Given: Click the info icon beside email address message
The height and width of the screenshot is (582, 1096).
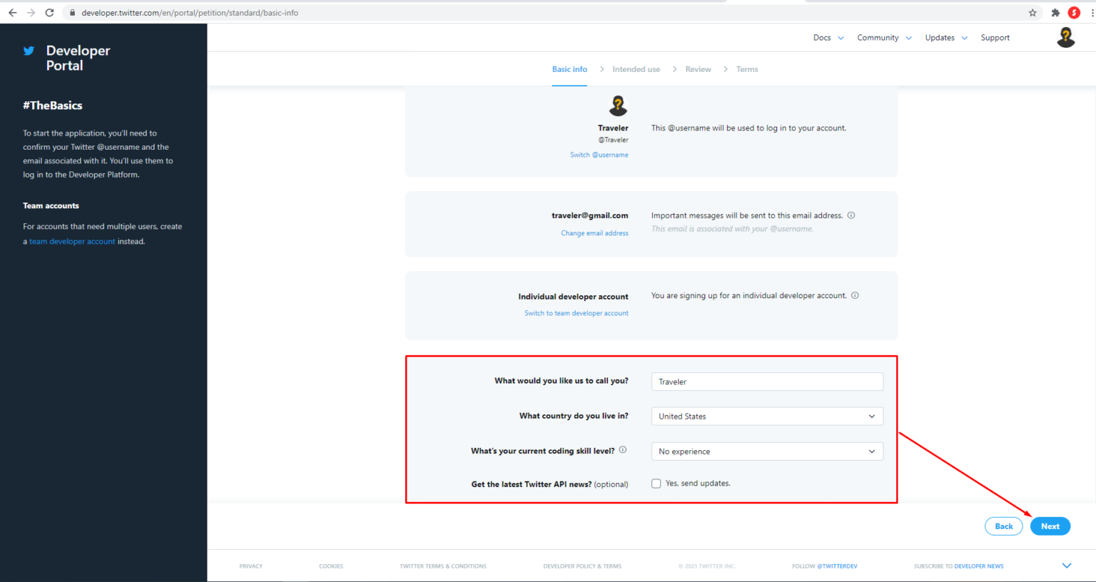Looking at the screenshot, I should (x=851, y=215).
